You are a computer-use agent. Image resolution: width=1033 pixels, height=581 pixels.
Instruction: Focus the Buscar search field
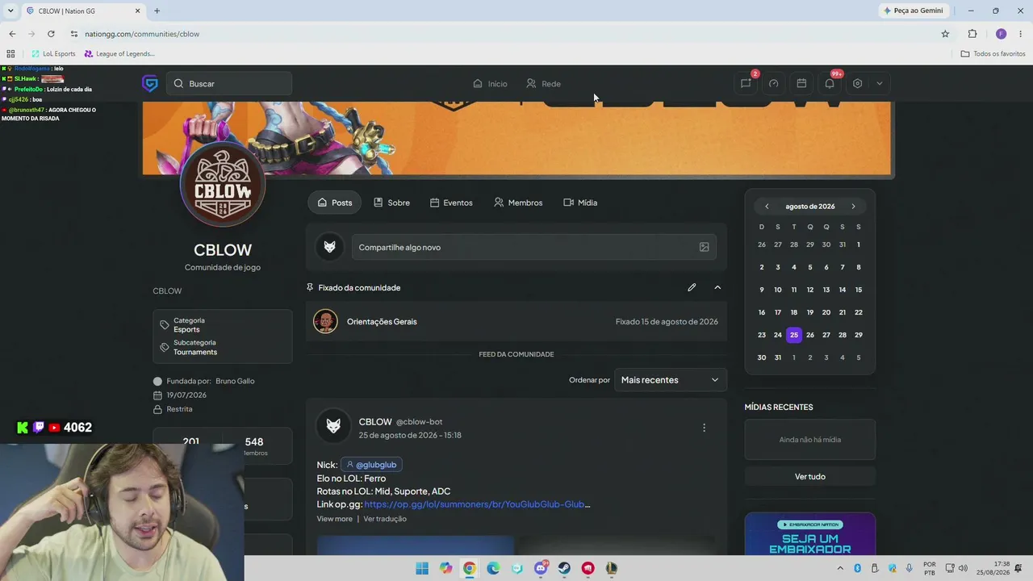click(229, 83)
